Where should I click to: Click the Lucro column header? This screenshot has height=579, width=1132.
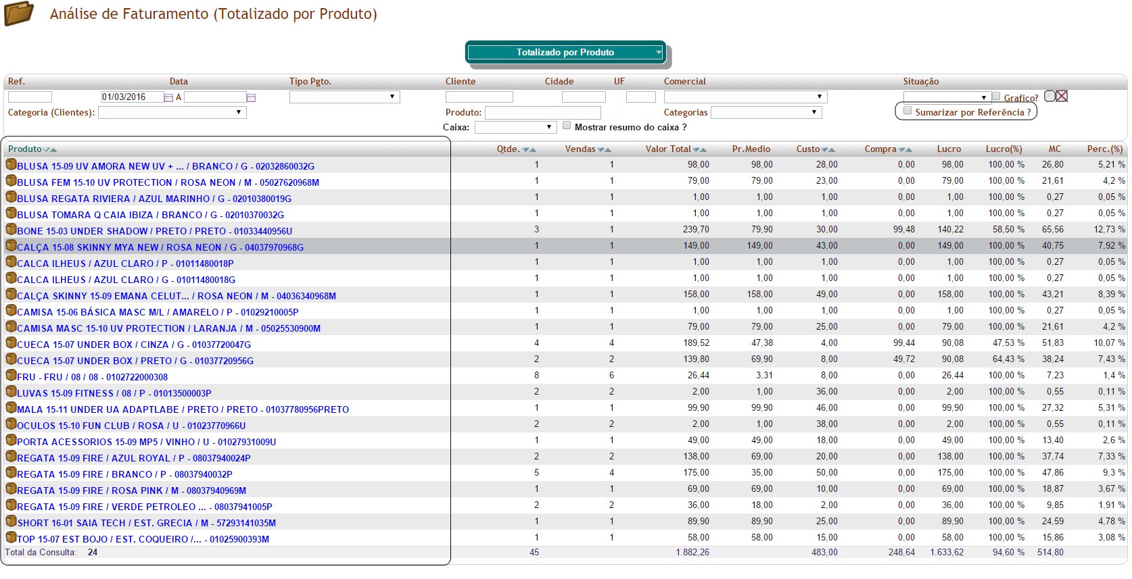(949, 149)
